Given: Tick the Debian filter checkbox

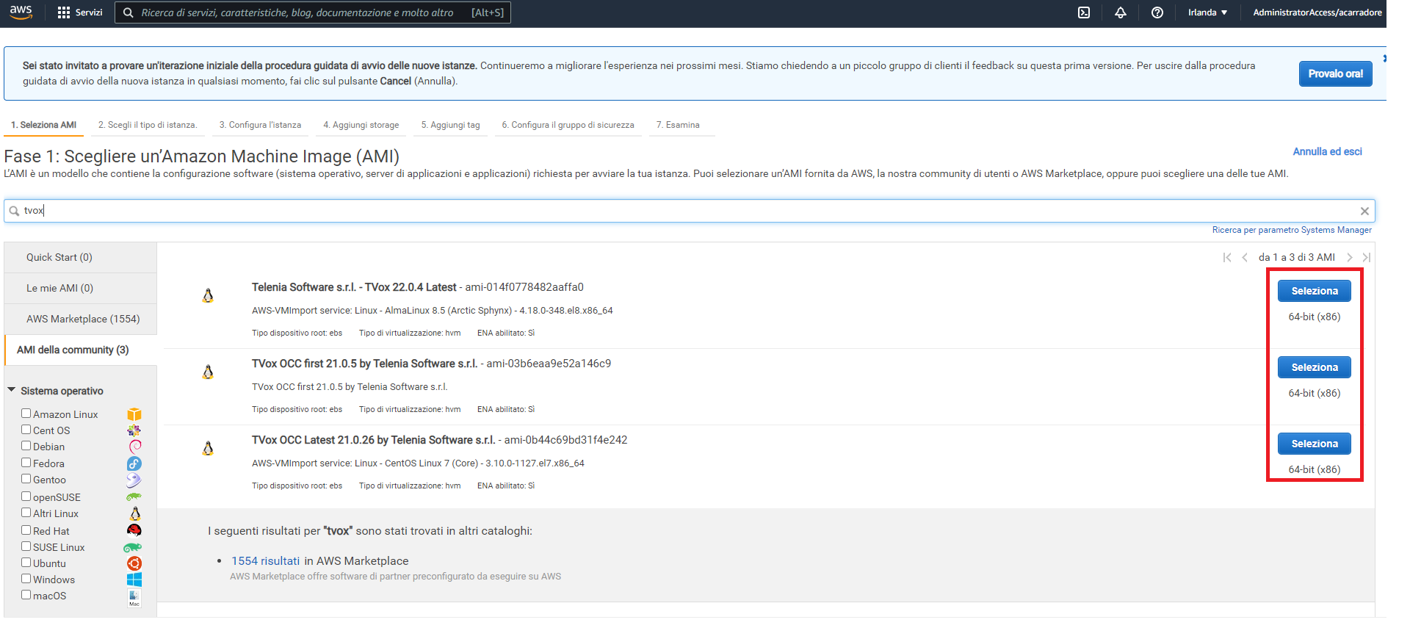Looking at the screenshot, I should pos(26,446).
